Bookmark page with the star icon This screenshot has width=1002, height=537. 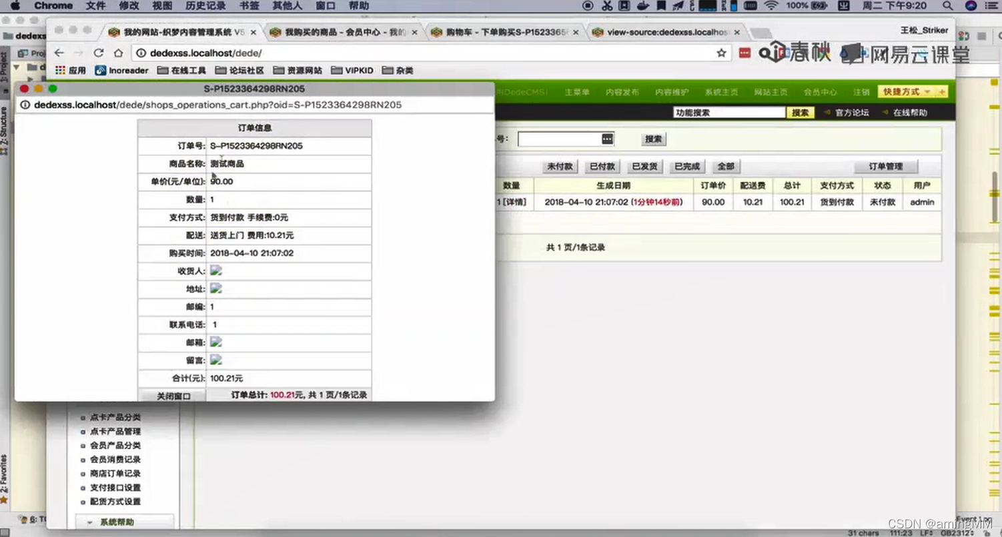[721, 53]
